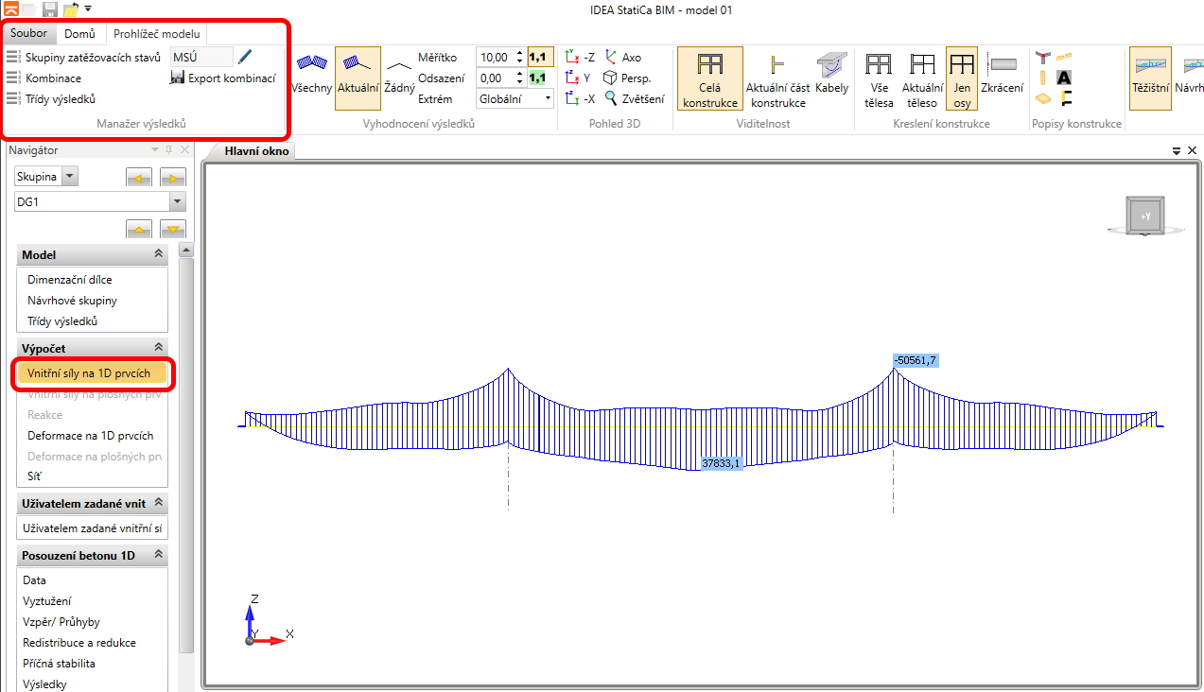
Task: Click the save disk icon in title bar
Action: point(50,9)
